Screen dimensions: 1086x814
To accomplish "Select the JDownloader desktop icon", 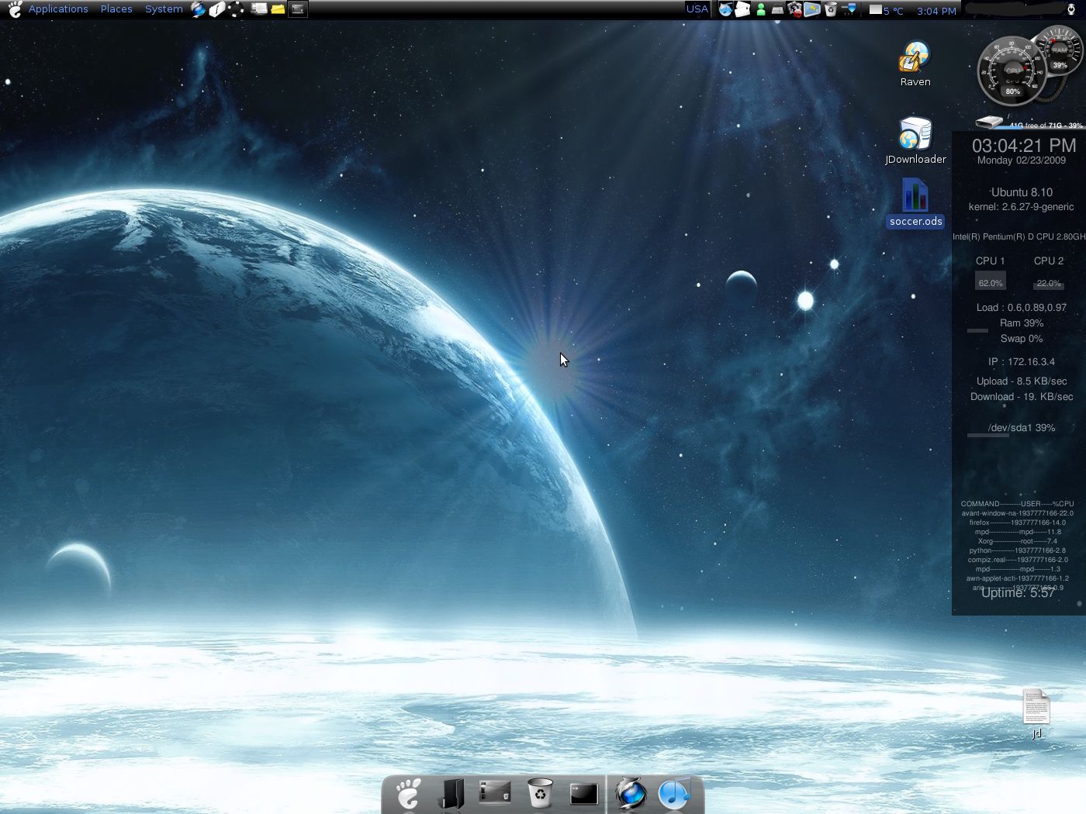I will pyautogui.click(x=915, y=141).
